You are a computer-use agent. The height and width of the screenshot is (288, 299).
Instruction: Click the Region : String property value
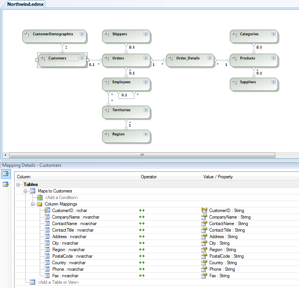pos(223,250)
